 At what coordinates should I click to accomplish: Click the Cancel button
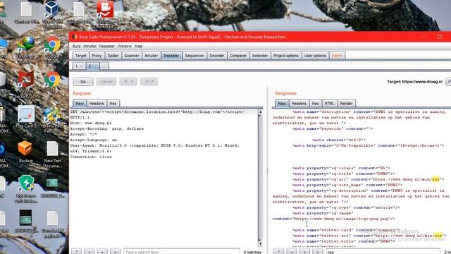[106, 82]
